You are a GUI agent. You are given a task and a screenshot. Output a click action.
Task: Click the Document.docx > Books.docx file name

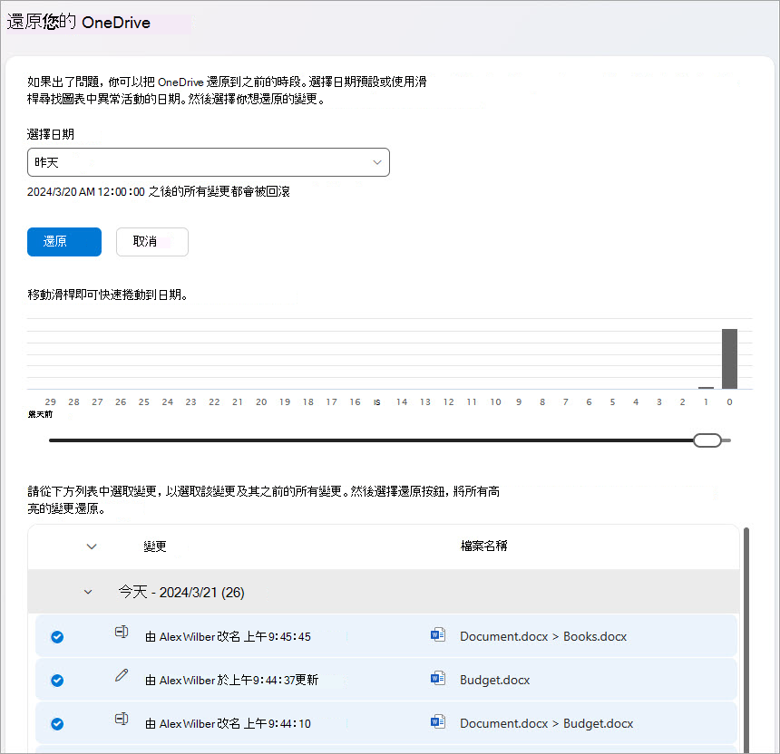pos(543,637)
